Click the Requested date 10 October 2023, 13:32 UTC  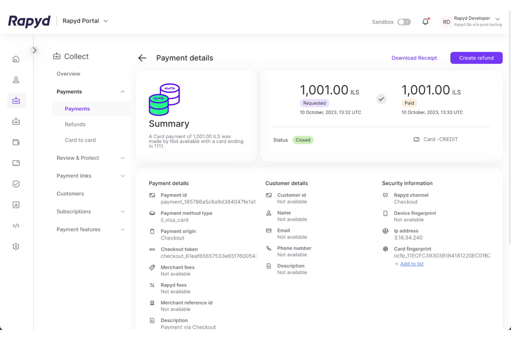330,112
